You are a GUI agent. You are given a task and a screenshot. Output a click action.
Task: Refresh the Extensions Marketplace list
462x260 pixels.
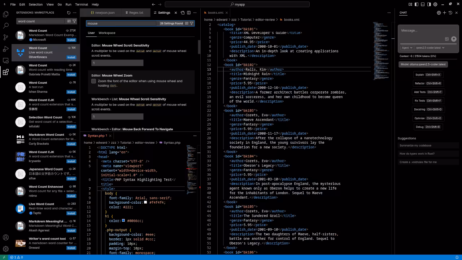pyautogui.click(x=69, y=12)
